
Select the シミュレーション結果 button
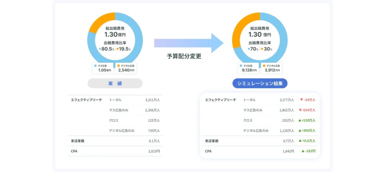(x=260, y=83)
